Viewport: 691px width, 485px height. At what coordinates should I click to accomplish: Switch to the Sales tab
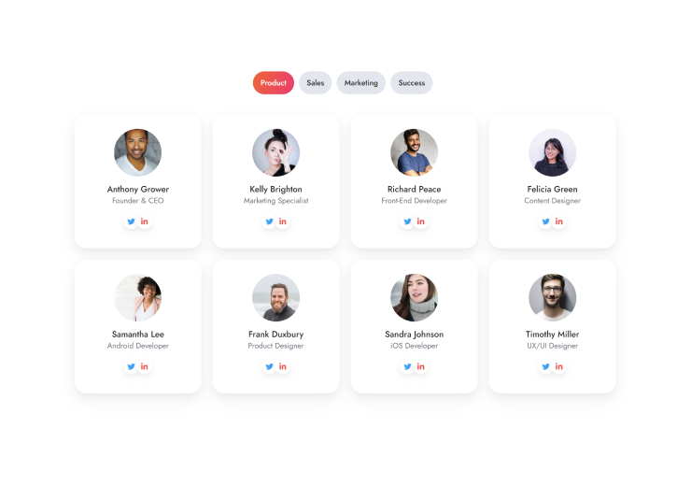click(315, 83)
